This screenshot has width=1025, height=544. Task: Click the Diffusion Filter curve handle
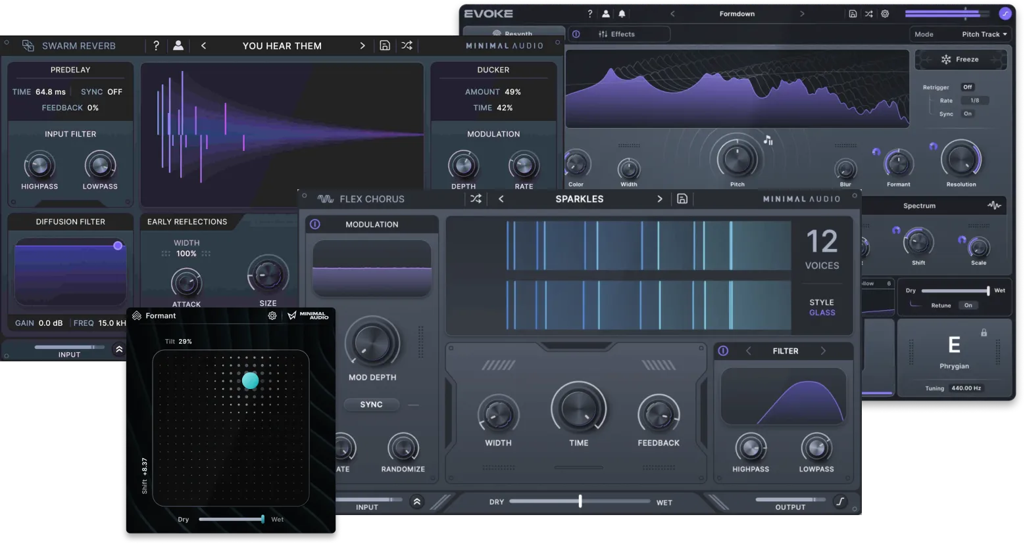pyautogui.click(x=118, y=245)
